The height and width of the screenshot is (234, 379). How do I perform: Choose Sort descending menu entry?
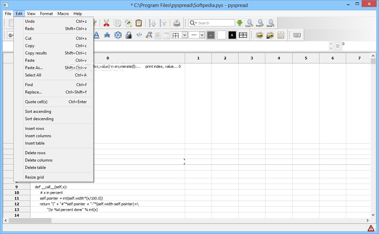click(x=53, y=119)
